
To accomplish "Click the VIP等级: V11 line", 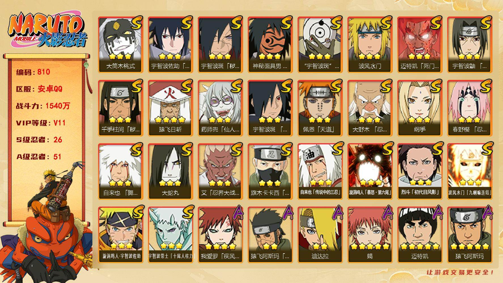I will 41,123.
